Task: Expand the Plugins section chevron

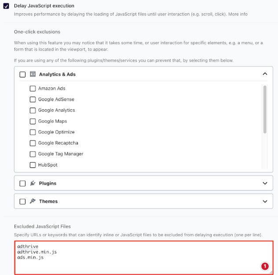Action: pyautogui.click(x=265, y=183)
